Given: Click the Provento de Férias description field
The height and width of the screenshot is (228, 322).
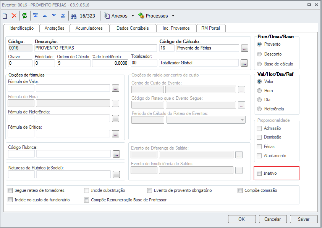Looking at the screenshot, I should [x=208, y=48].
